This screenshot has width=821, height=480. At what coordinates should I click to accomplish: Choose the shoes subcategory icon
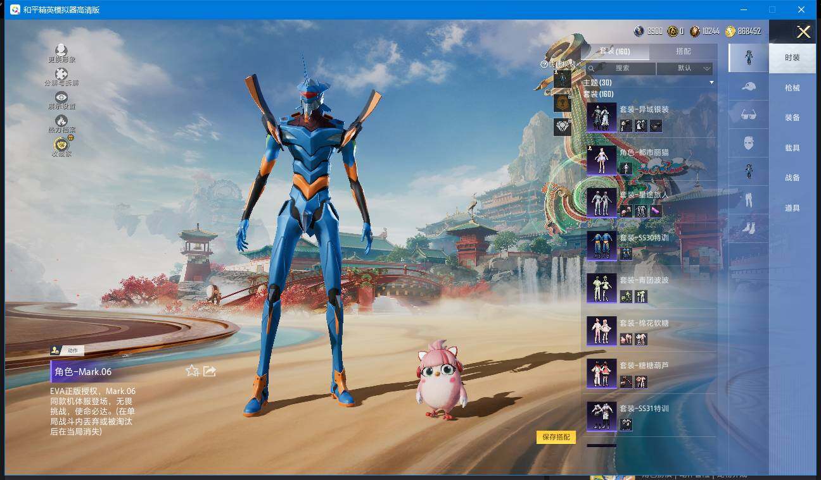pyautogui.click(x=749, y=228)
